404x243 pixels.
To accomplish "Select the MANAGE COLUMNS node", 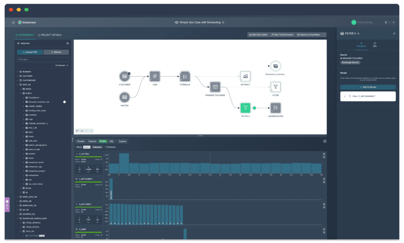I will point(215,87).
